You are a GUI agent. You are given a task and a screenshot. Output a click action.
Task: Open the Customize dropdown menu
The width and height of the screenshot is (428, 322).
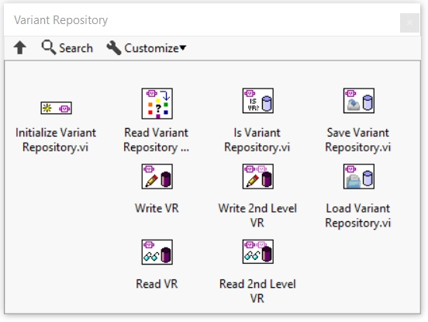point(147,48)
